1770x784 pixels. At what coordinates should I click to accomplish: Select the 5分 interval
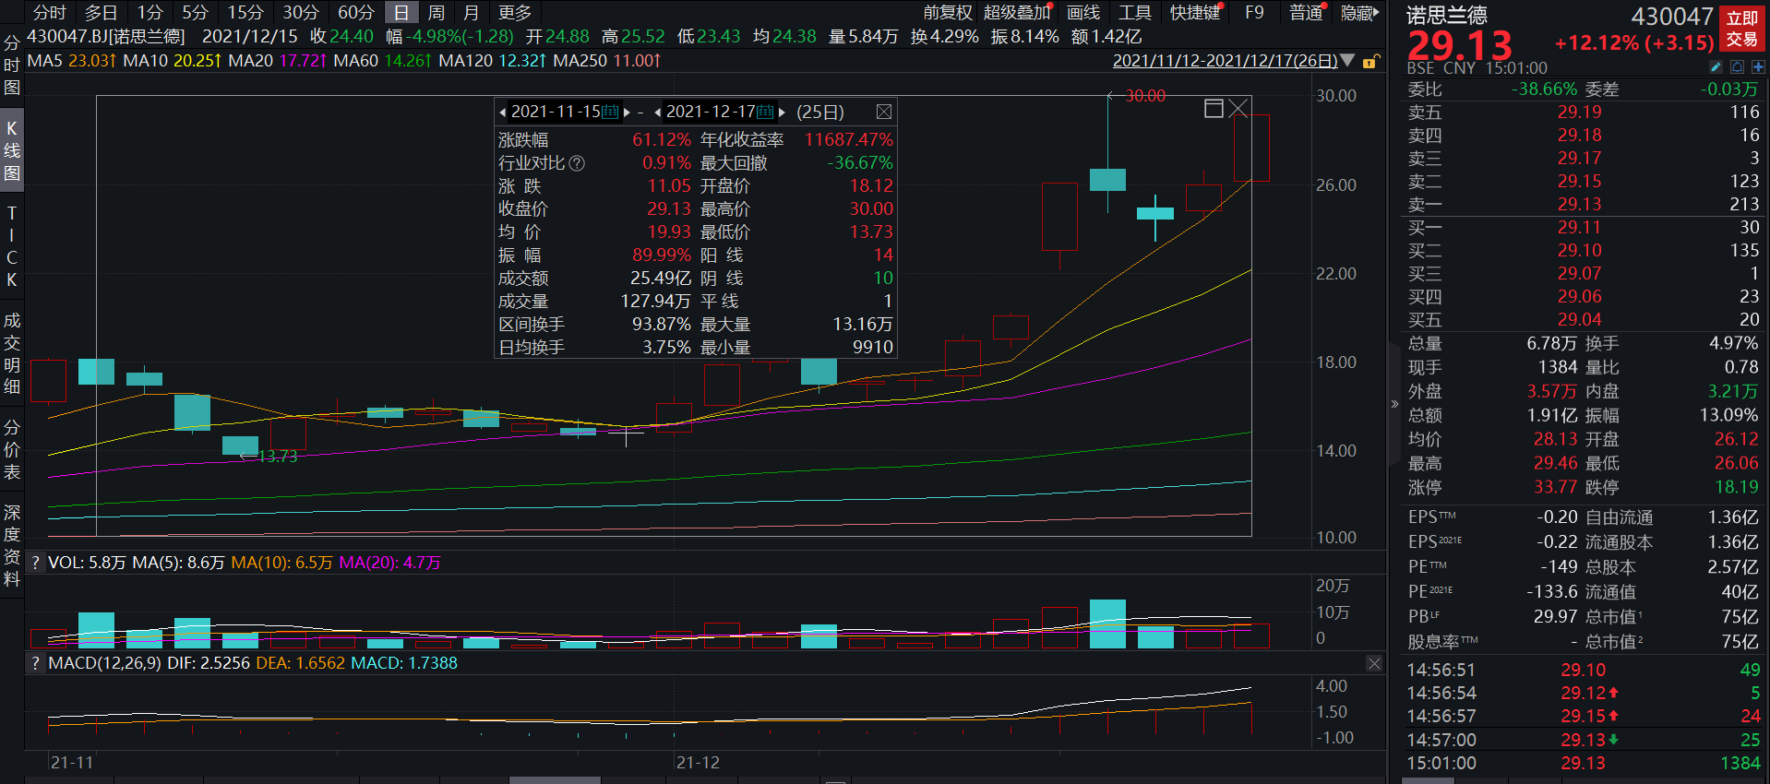tap(195, 12)
